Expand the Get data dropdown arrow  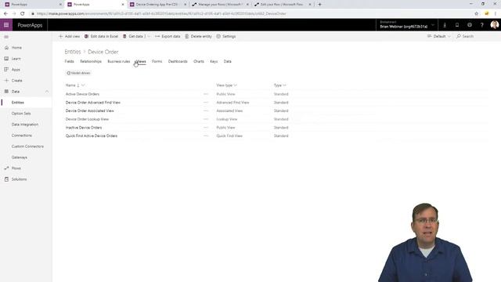149,37
